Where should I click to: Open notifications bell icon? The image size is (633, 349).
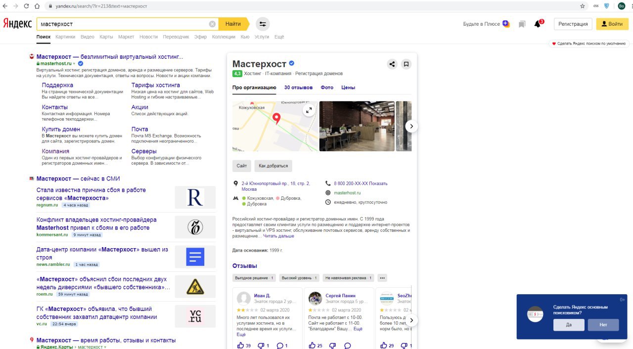(x=538, y=24)
